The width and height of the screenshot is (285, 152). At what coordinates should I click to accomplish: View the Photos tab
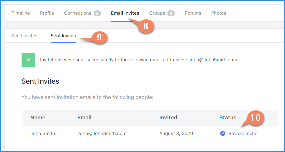[219, 13]
